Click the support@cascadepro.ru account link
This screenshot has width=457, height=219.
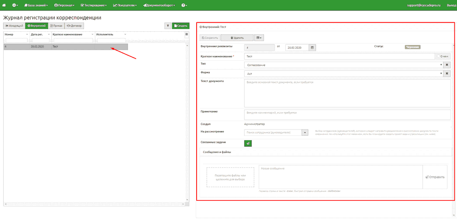(424, 5)
